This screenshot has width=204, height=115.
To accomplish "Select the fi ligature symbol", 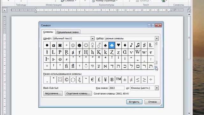I will [x=66, y=66].
